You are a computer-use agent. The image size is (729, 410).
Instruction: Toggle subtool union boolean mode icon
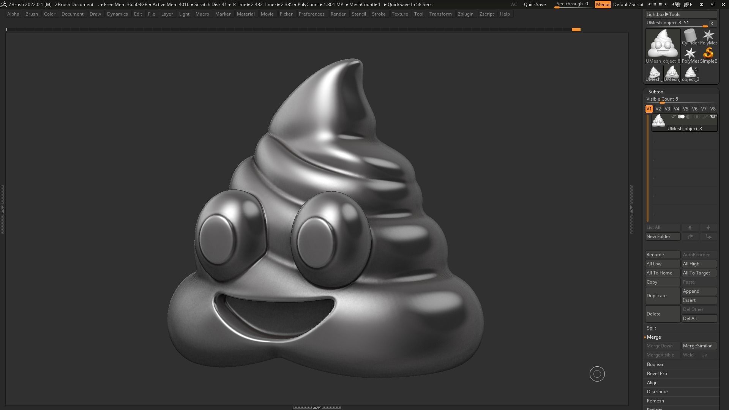[681, 117]
